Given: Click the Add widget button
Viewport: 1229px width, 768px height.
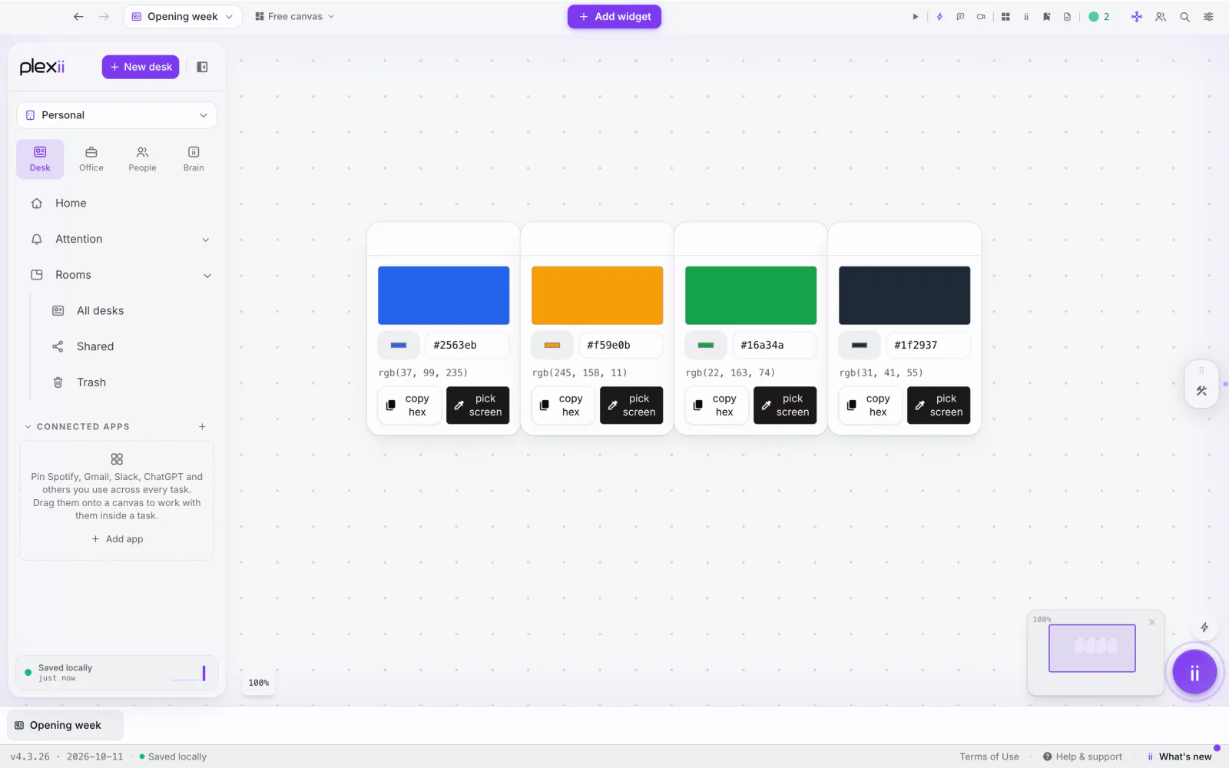Looking at the screenshot, I should (x=614, y=16).
